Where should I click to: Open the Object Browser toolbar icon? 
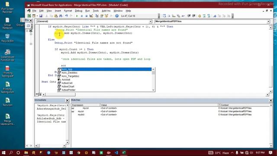[x=106, y=16]
